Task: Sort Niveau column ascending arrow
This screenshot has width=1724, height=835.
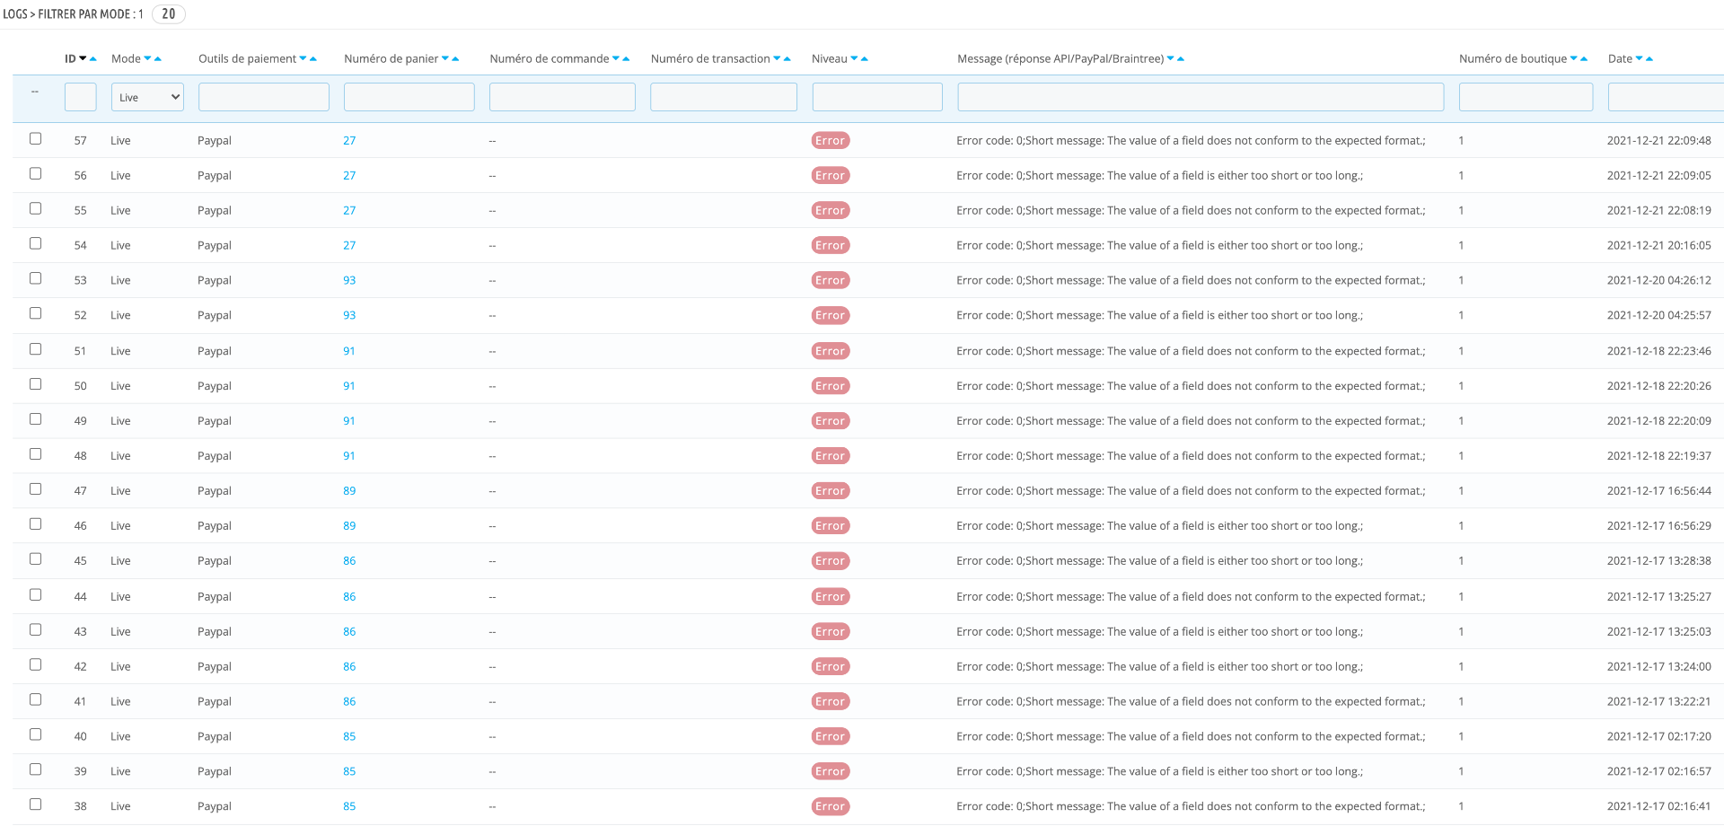Action: (x=865, y=58)
